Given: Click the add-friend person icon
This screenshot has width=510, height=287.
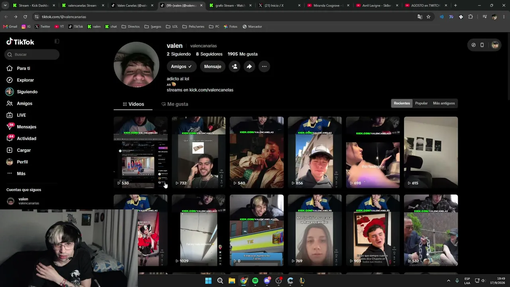Looking at the screenshot, I should coord(234,67).
